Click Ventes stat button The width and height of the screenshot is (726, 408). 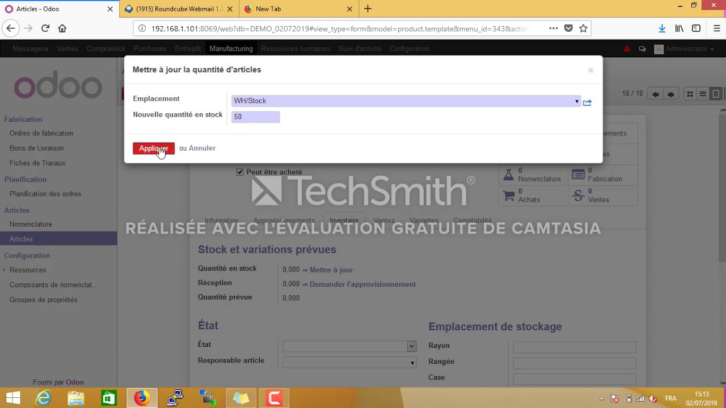[x=603, y=195]
